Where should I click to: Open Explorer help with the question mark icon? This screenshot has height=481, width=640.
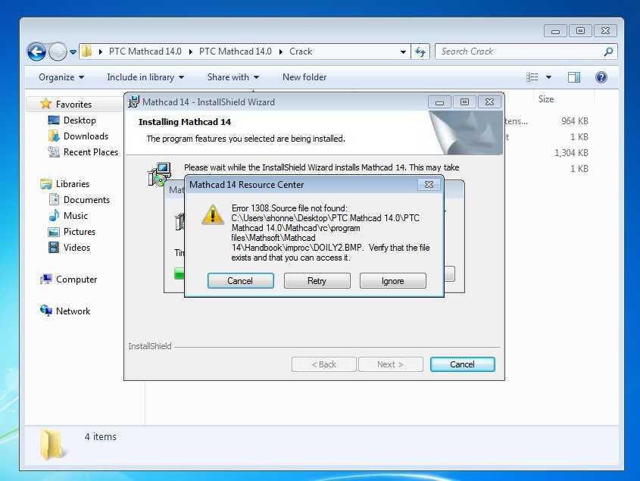click(601, 77)
